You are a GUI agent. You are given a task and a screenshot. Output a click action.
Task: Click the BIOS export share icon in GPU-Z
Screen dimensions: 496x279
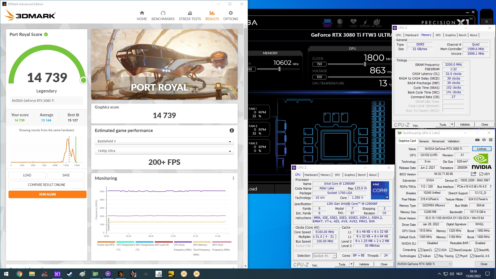click(474, 174)
